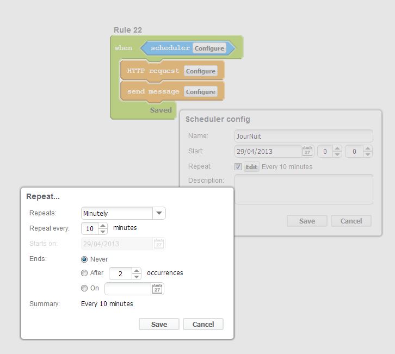This screenshot has height=354, width=395.
Task: Cancel the Repeat dialog
Action: coord(203,324)
